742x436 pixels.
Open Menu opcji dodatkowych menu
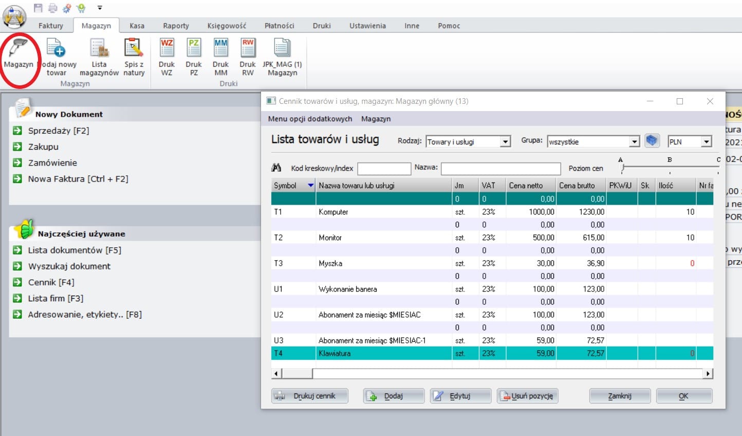(x=310, y=119)
